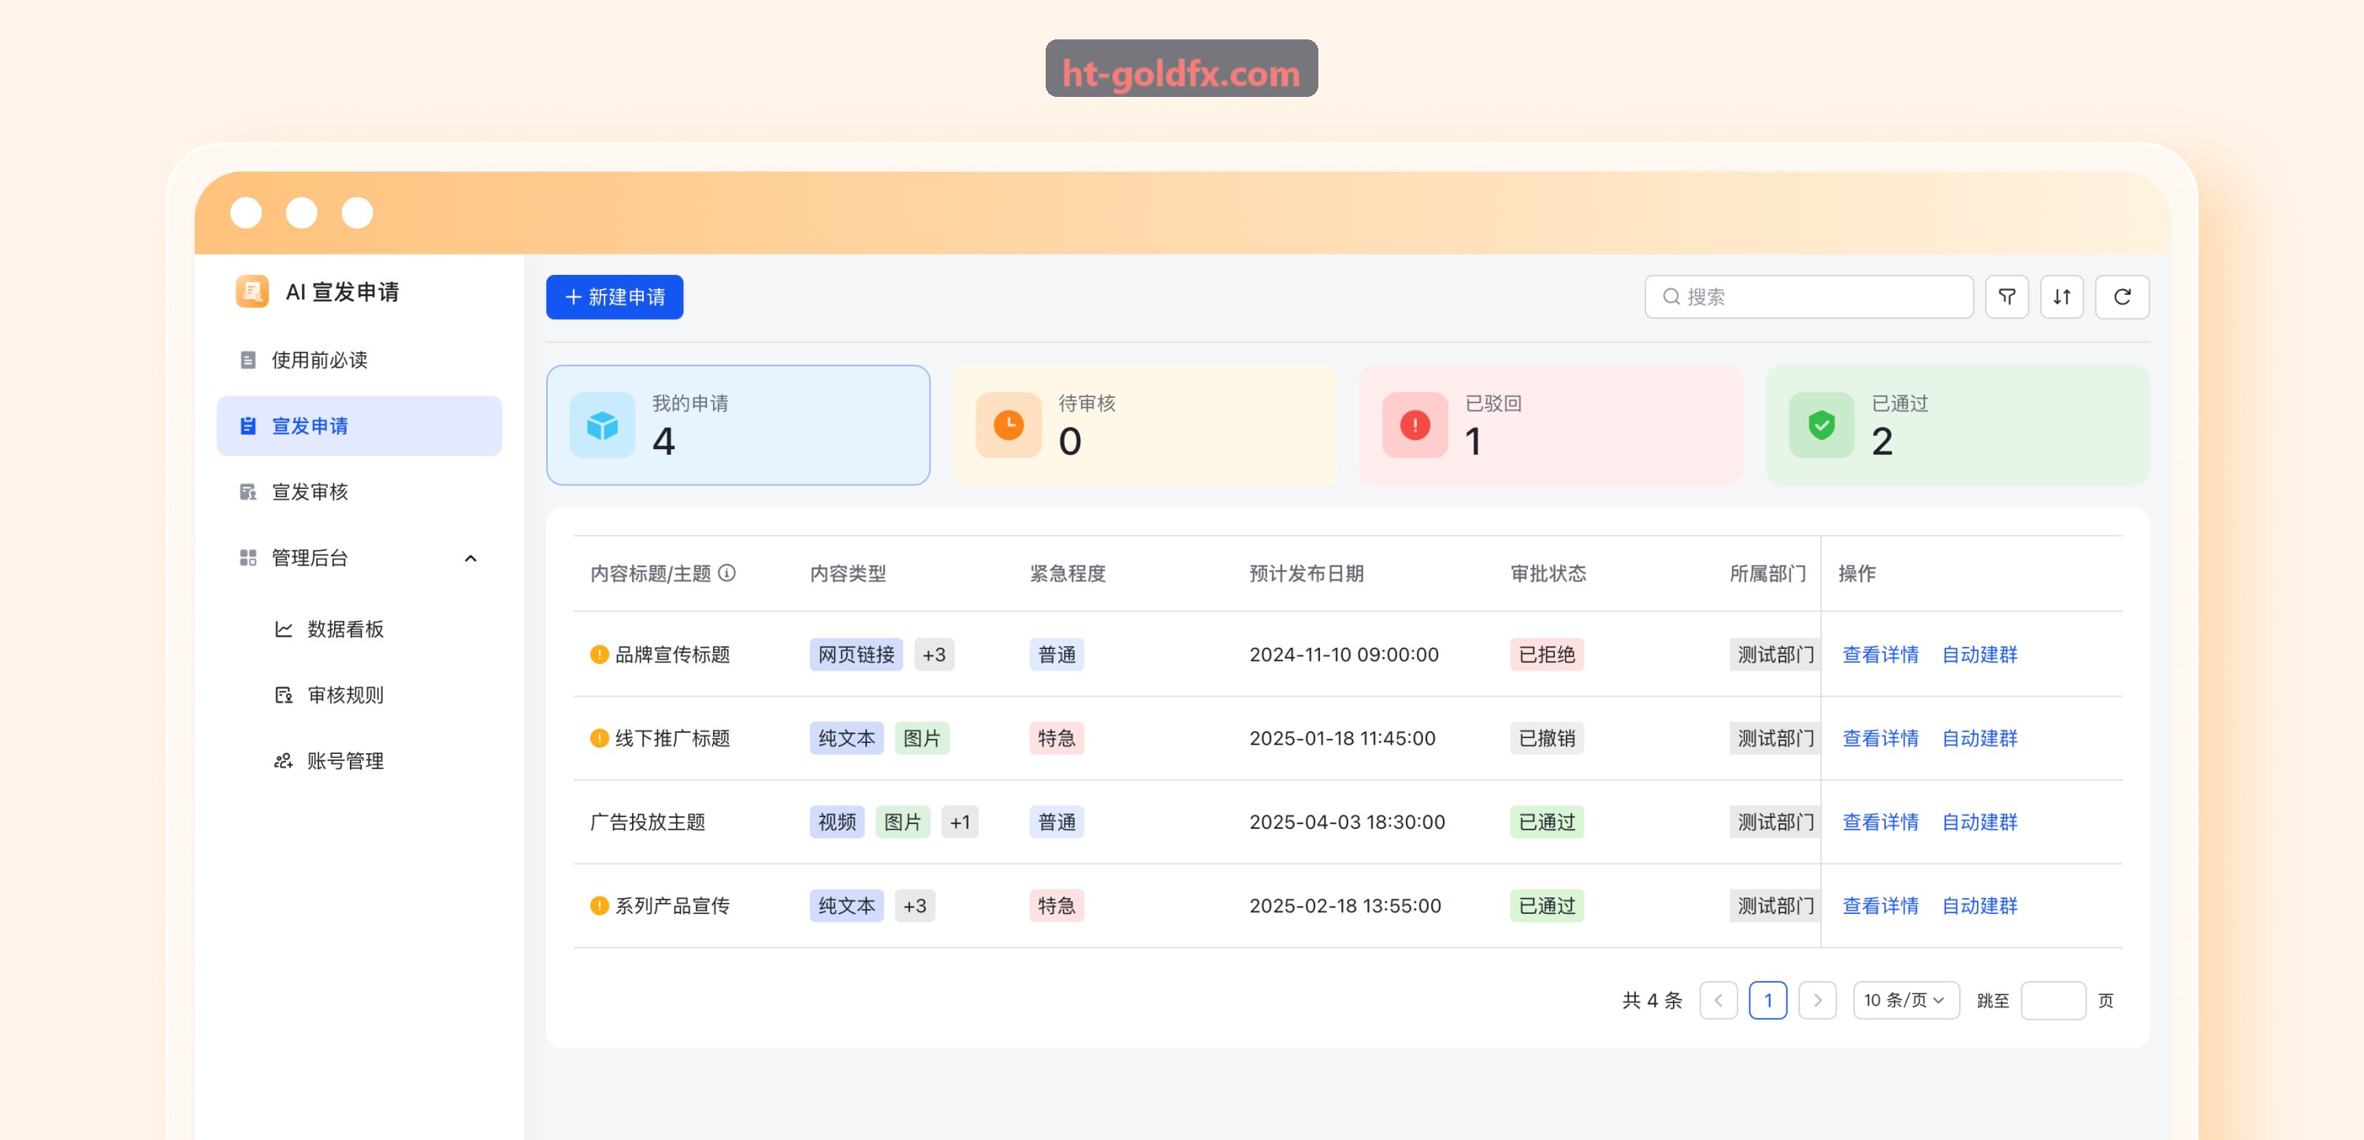Viewport: 2364px width, 1140px height.
Task: Click the 账号管理 users icon
Action: [284, 761]
